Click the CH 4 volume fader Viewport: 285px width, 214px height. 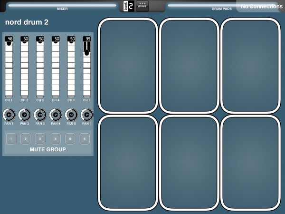[56, 69]
